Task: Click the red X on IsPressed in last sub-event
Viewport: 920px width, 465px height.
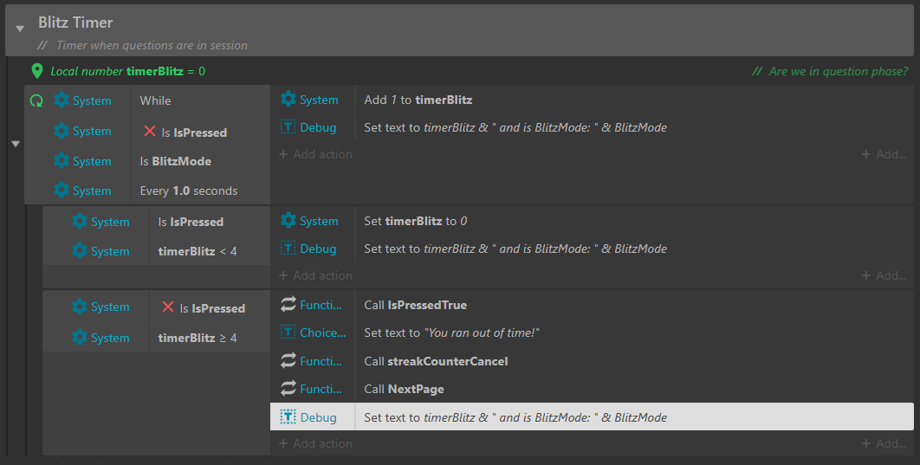Action: click(x=168, y=307)
